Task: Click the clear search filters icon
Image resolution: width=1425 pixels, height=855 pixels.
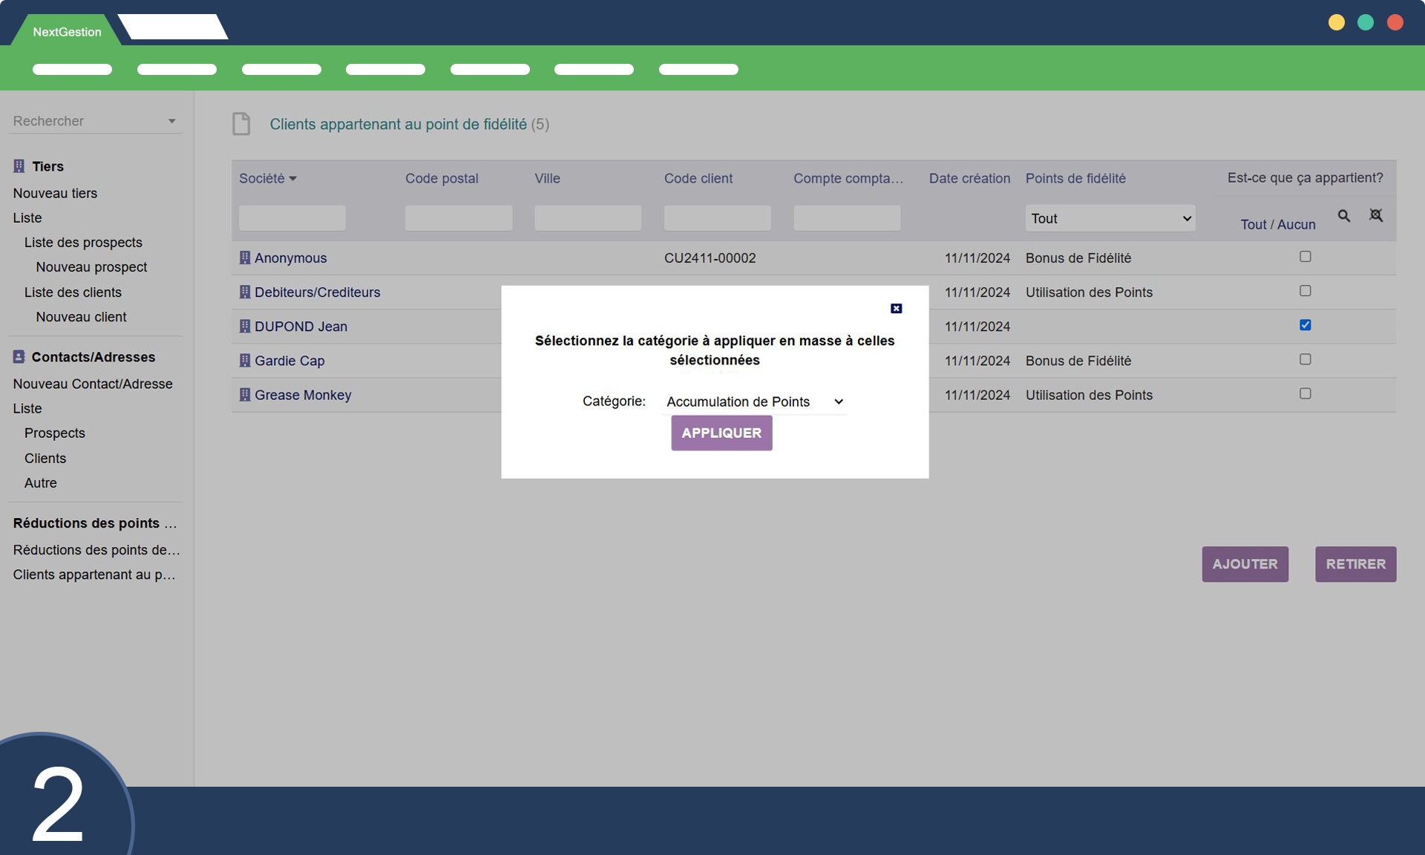Action: [x=1375, y=216]
